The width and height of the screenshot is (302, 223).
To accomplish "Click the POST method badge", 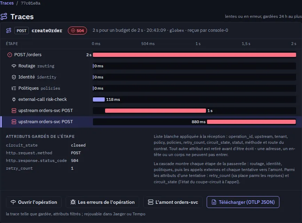I will pos(21,30).
